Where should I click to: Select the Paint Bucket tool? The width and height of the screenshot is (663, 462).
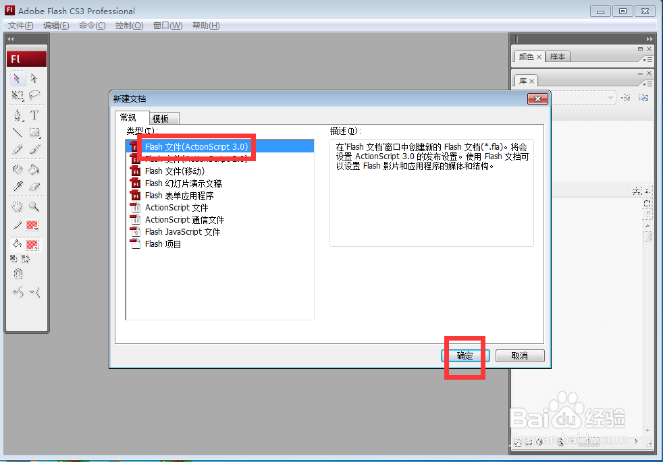click(x=34, y=169)
